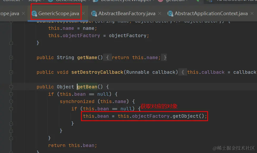The image size is (257, 153).
Task: Close the GenericScope.java tab
Action: click(84, 13)
